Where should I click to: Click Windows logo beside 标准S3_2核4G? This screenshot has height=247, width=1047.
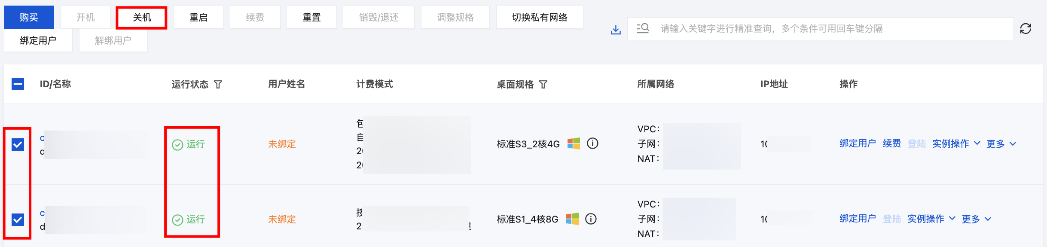574,143
